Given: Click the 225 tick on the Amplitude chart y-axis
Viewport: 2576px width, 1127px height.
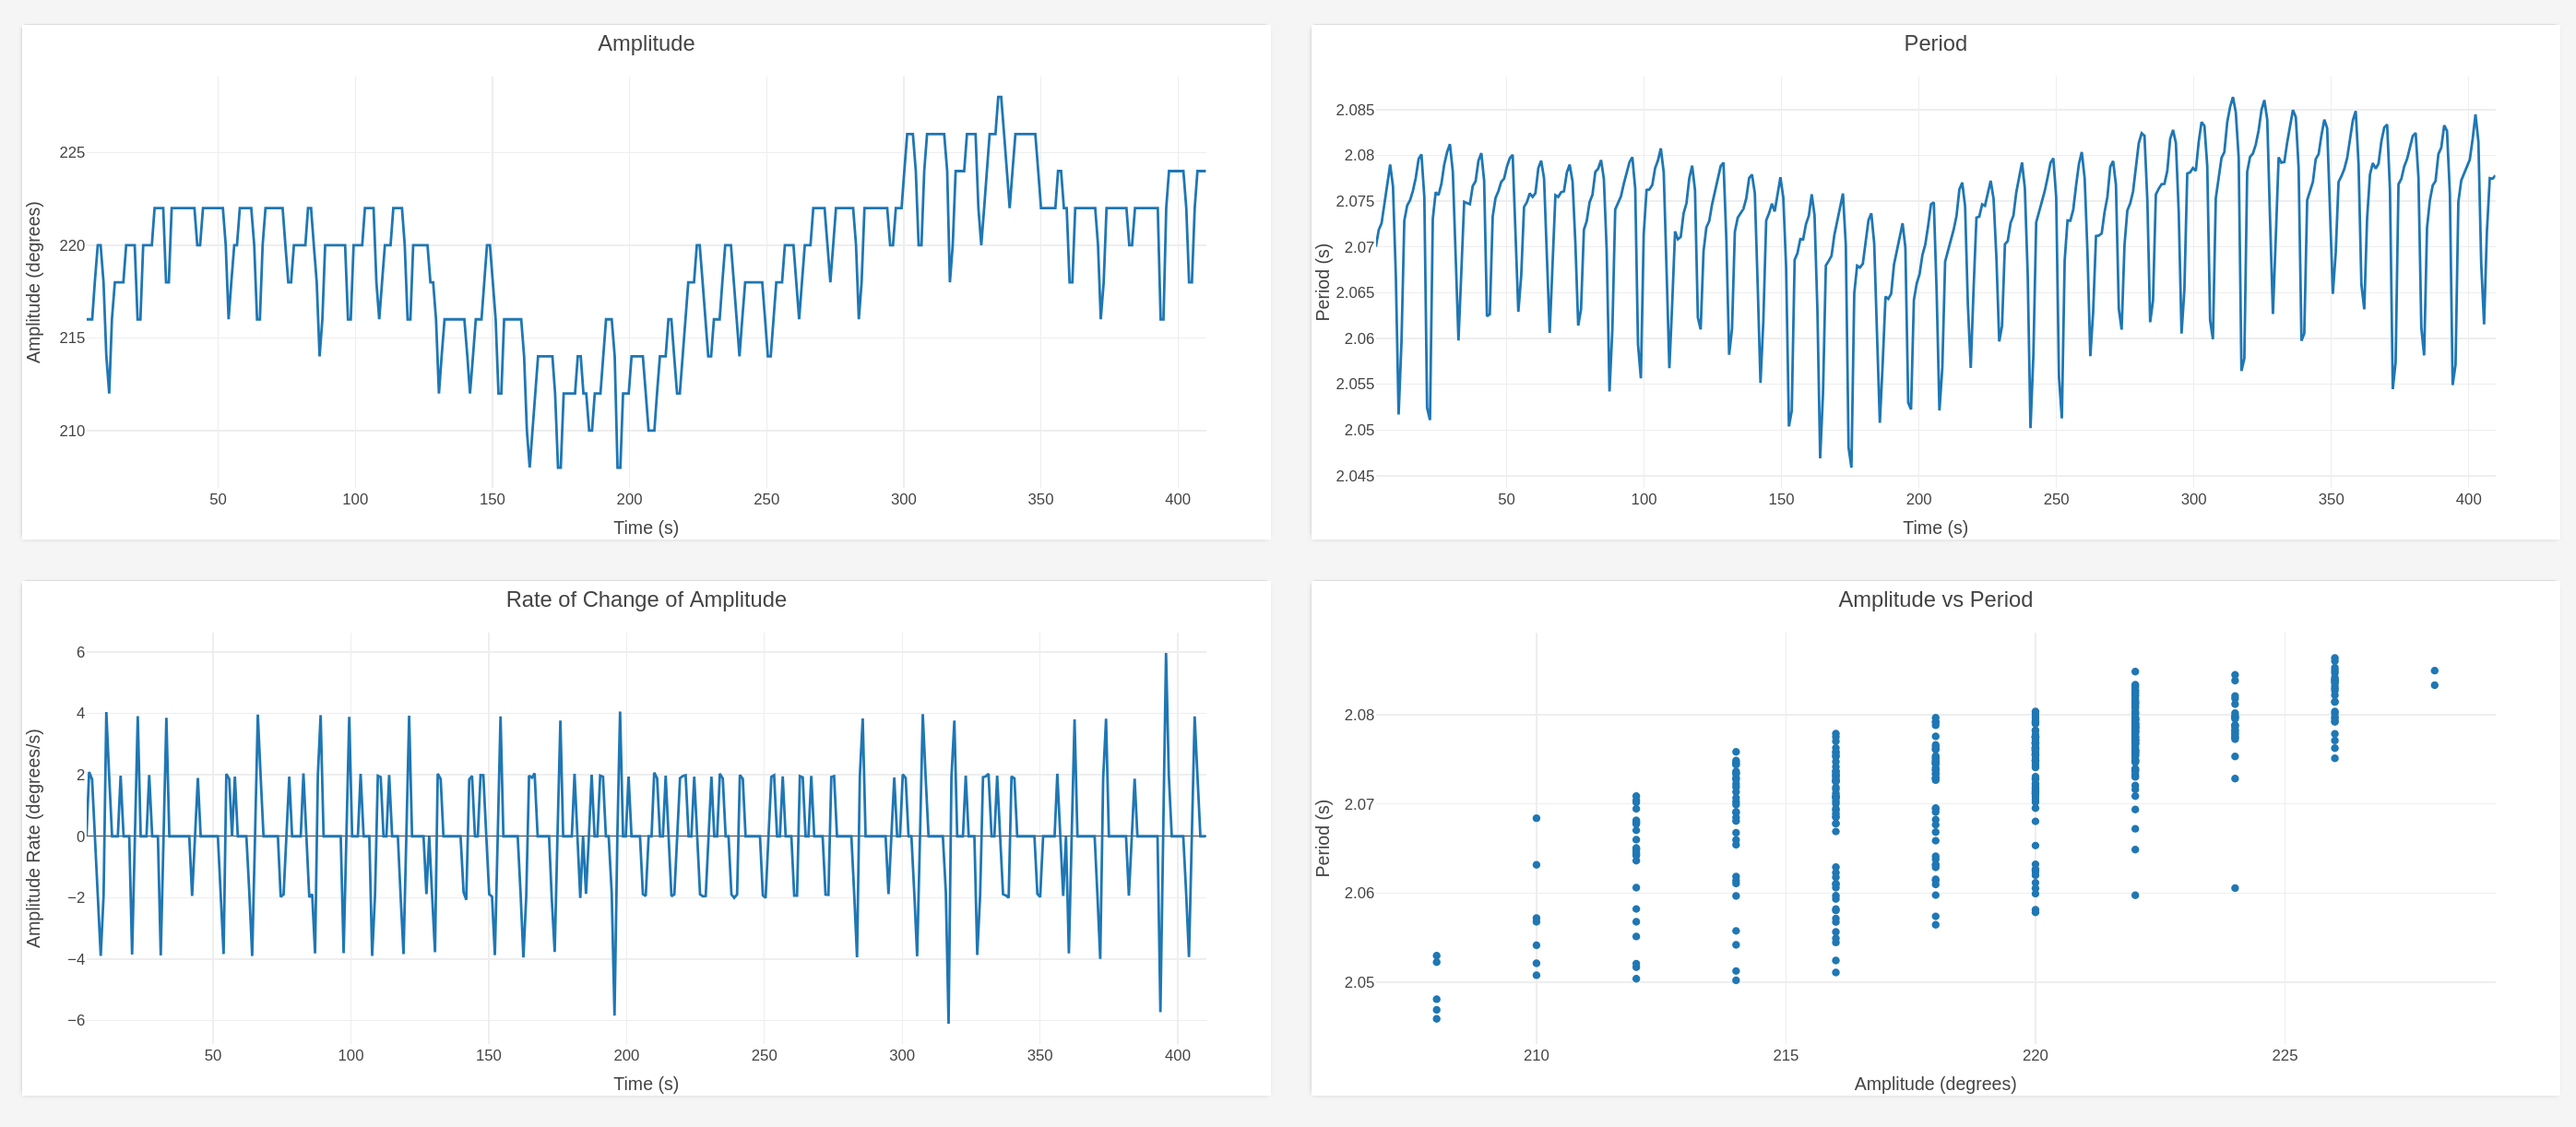Looking at the screenshot, I should [x=72, y=153].
